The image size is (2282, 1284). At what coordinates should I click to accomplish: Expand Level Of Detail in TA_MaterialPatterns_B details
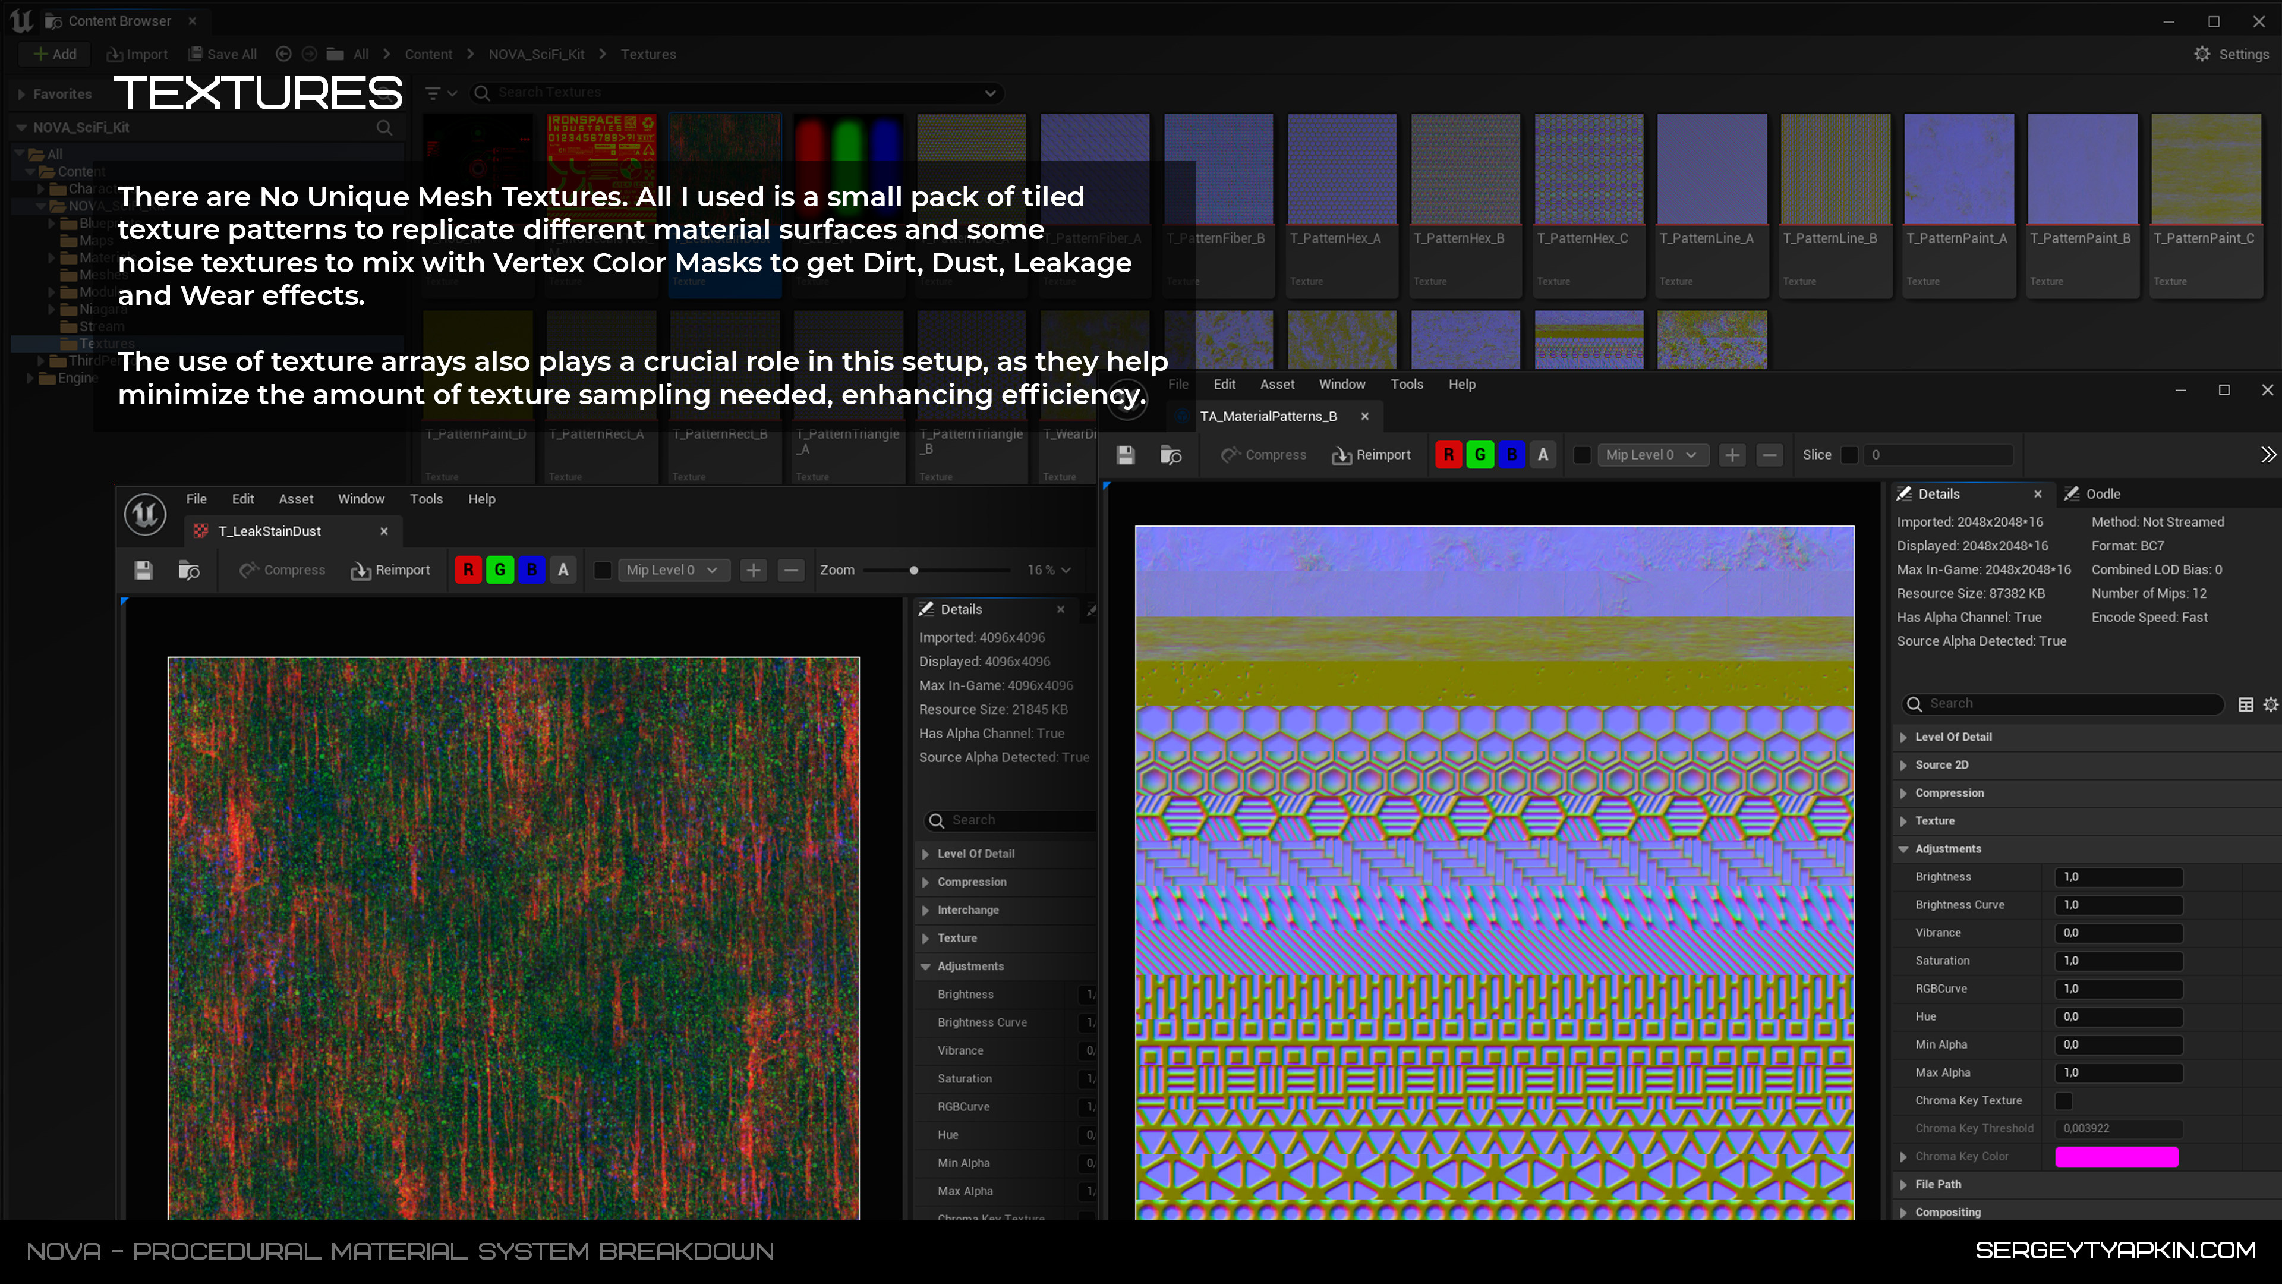click(1903, 737)
